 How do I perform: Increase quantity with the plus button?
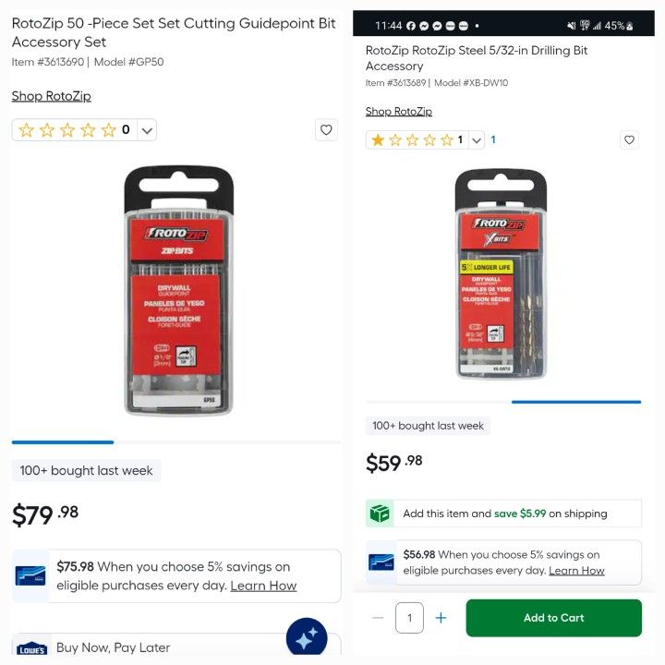pos(441,618)
